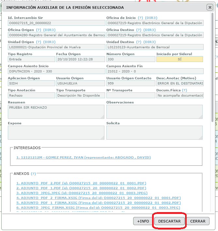218x231 pixels.
Task: Click the Unidad Destino Ayuntamiento de Berrocal field
Action: (155, 47)
